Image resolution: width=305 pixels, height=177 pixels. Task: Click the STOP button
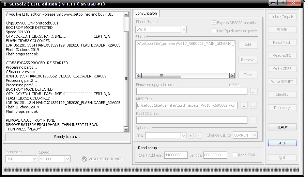[282, 143]
